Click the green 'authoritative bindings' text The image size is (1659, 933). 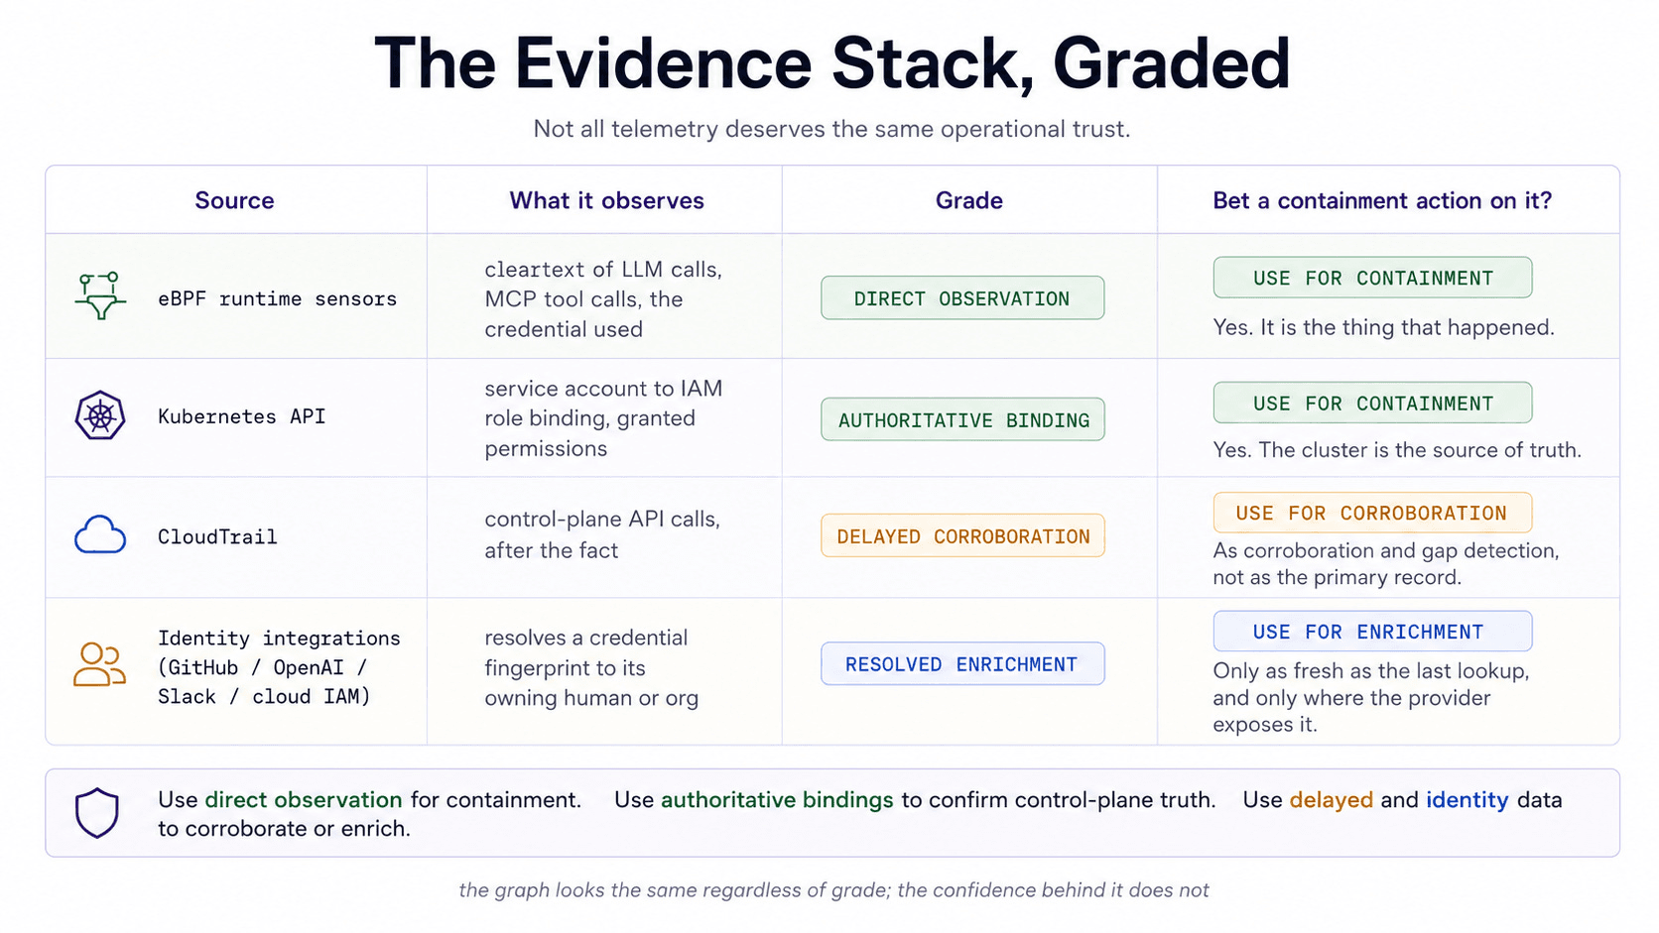[777, 799]
